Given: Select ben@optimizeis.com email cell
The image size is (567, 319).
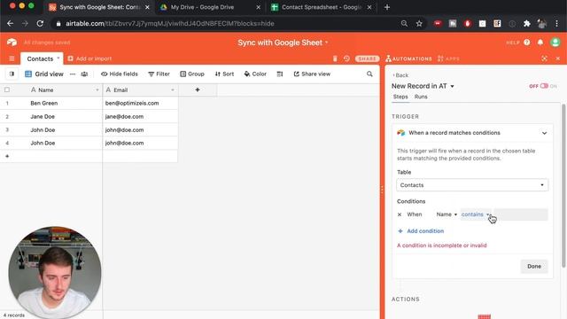Looking at the screenshot, I should coord(140,103).
